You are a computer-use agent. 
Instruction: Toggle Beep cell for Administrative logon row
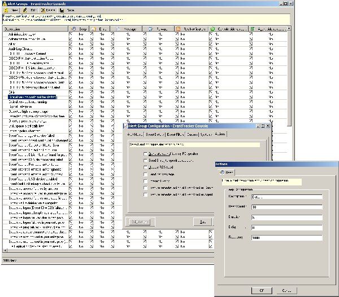71,34
